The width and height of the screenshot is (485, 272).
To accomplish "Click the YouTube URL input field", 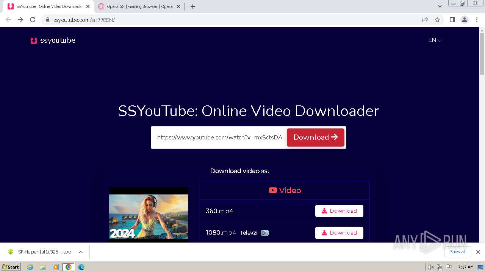I will pyautogui.click(x=220, y=138).
